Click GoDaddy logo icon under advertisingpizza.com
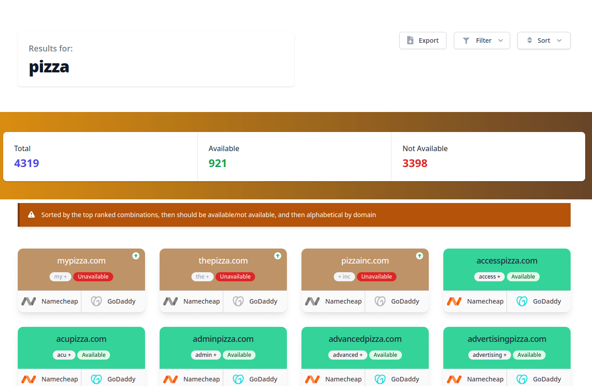The width and height of the screenshot is (592, 386). tap(522, 379)
